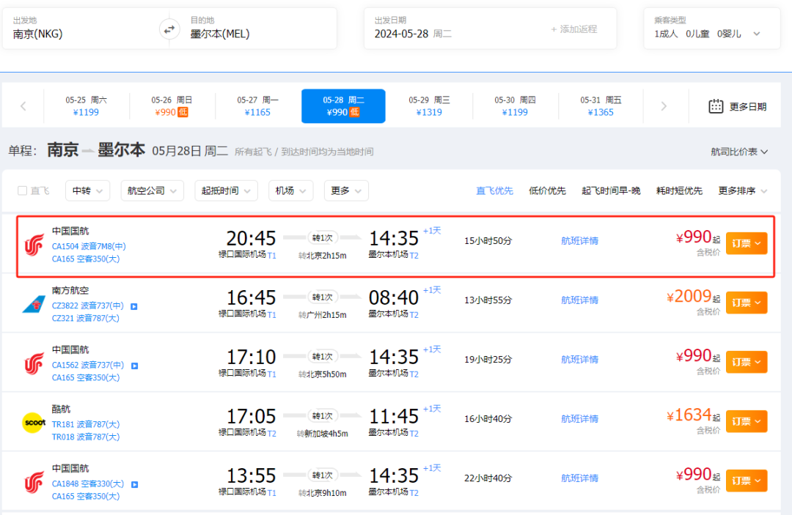Click flight number CA1562 波音737(中)
Screen dimensions: 792x515
pyautogui.click(x=88, y=366)
